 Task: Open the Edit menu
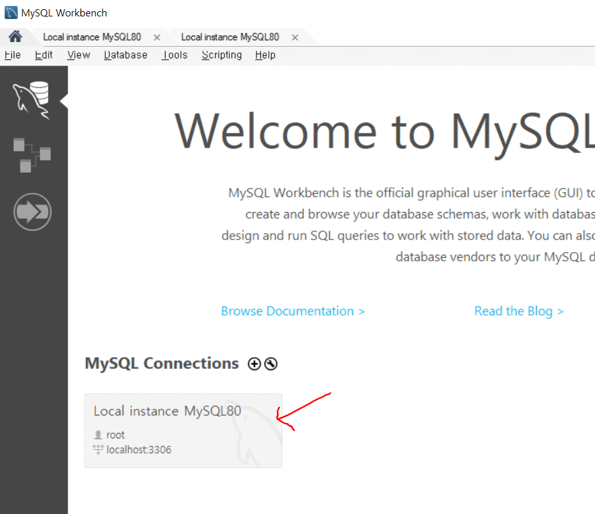[44, 55]
